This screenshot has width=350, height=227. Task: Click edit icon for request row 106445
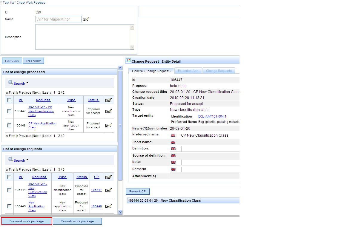click(x=108, y=206)
